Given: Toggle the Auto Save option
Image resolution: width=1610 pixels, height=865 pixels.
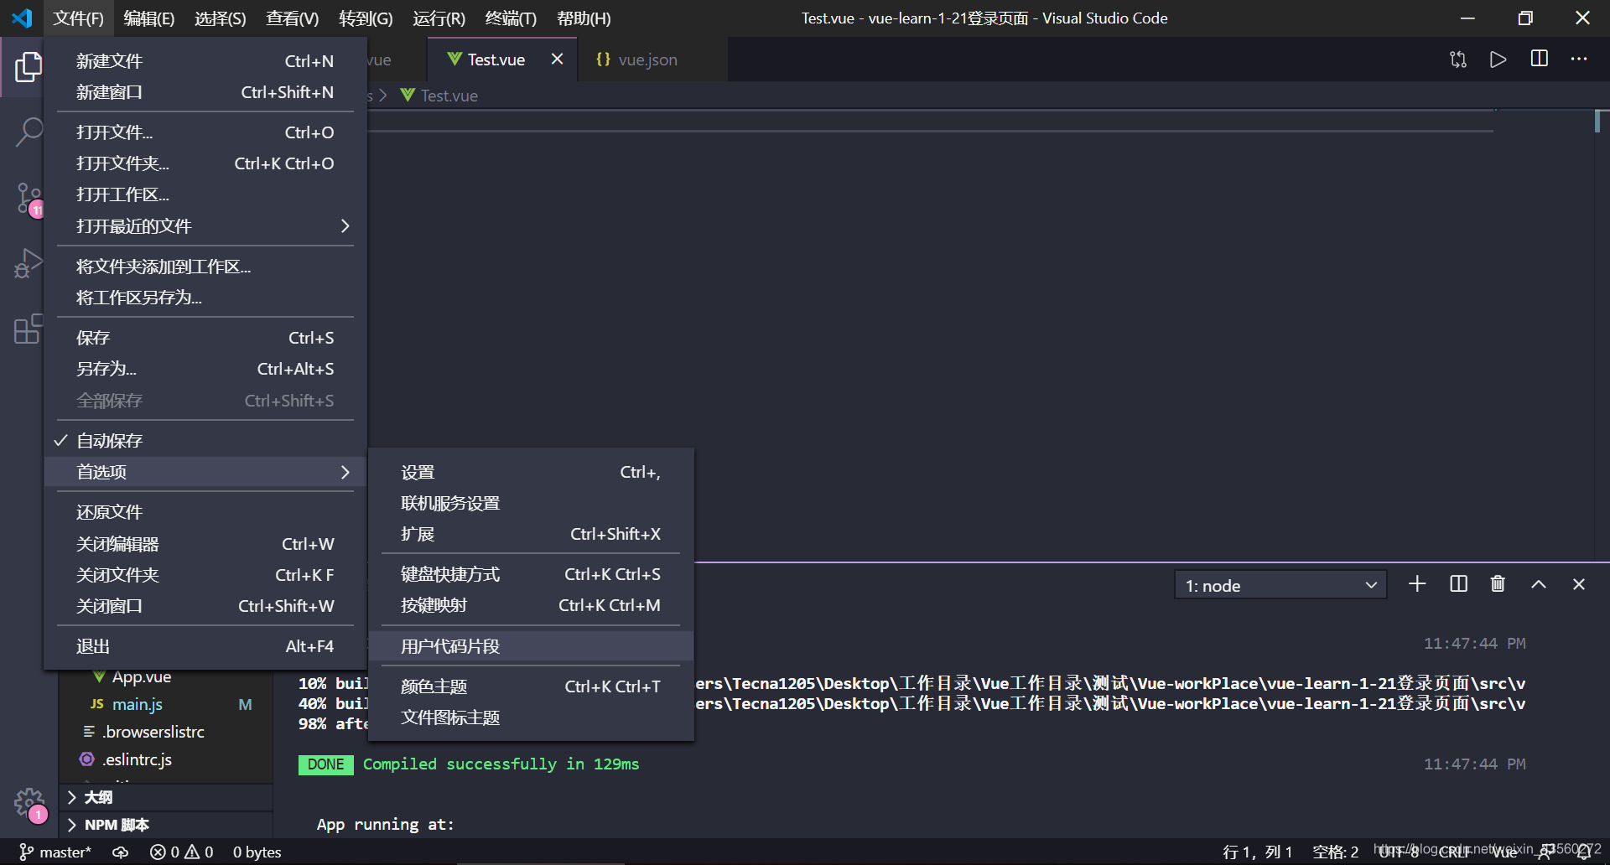Looking at the screenshot, I should pos(205,441).
